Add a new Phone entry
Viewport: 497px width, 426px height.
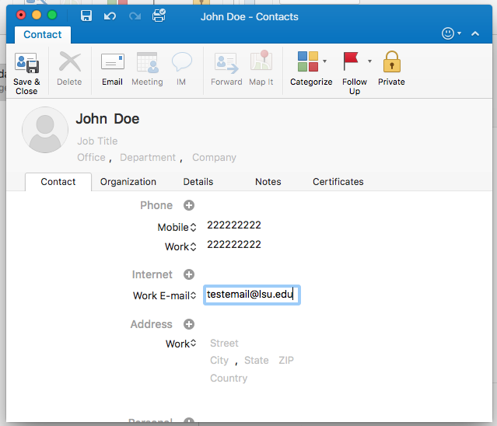[x=189, y=205]
